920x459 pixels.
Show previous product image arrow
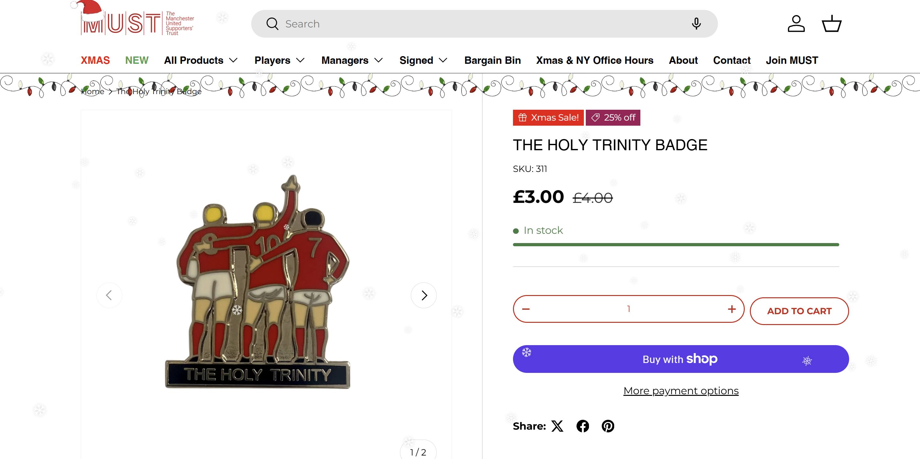(109, 296)
